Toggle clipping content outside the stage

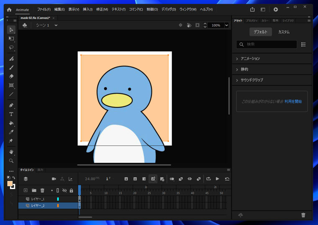[x=197, y=25]
